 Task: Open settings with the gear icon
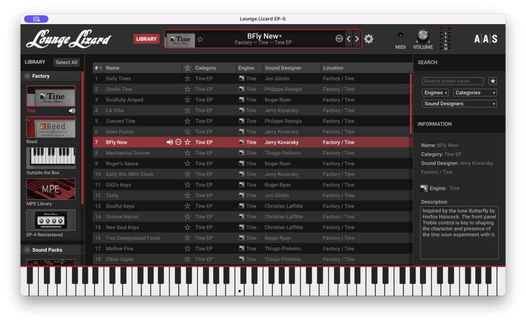(369, 39)
